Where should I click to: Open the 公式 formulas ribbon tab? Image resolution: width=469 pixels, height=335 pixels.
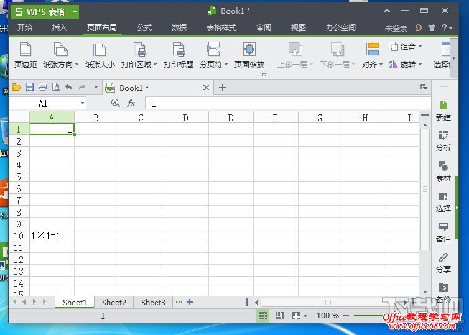point(144,28)
